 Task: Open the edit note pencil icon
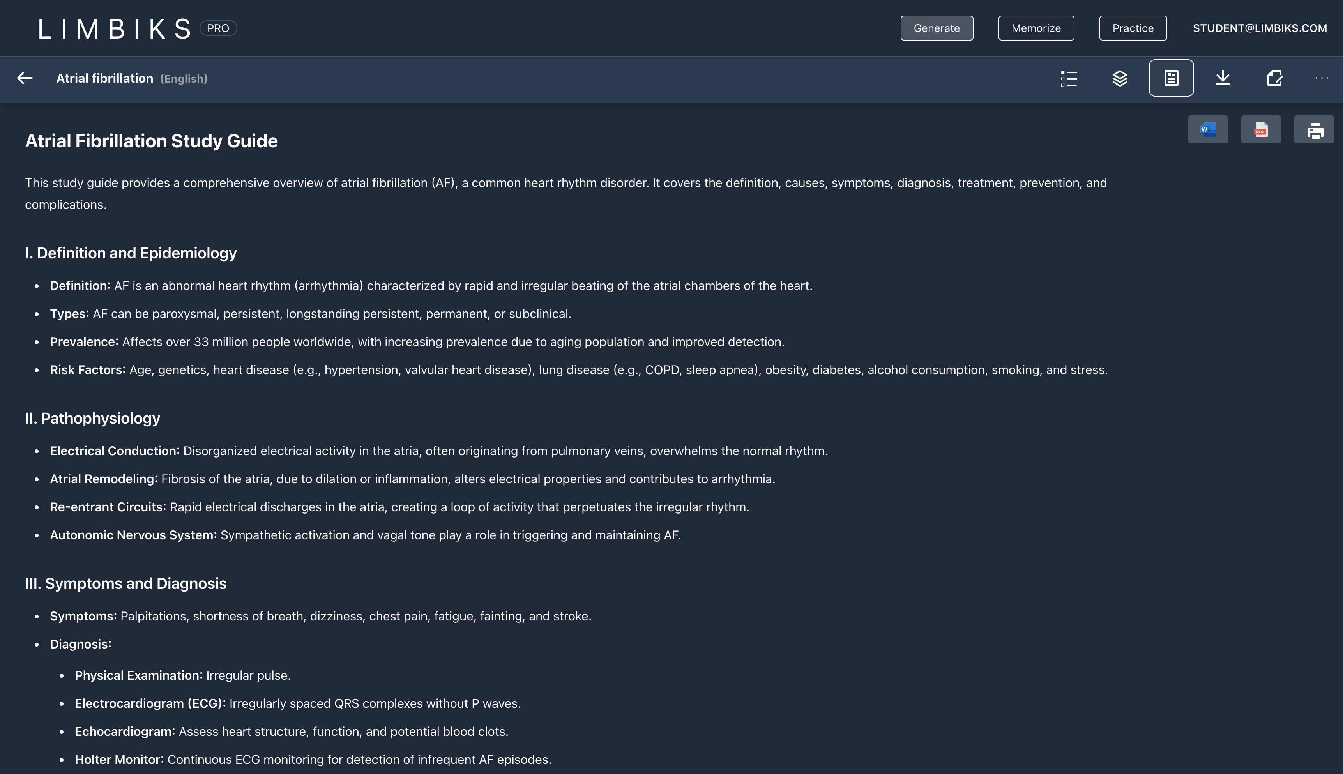tap(1274, 78)
